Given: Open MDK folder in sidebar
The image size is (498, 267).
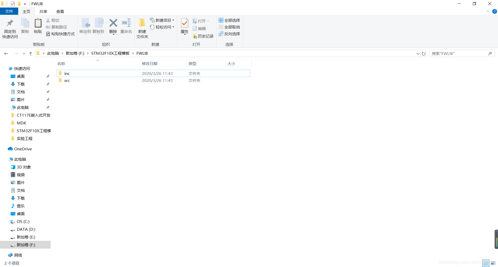Looking at the screenshot, I should click(x=21, y=123).
